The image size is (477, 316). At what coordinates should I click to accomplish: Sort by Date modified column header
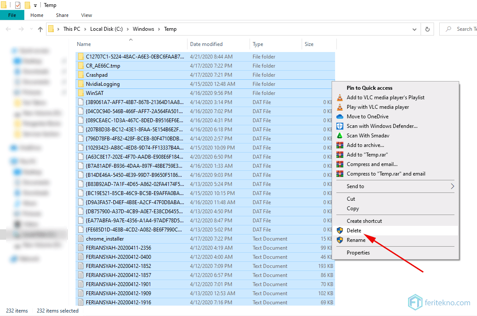pos(218,44)
